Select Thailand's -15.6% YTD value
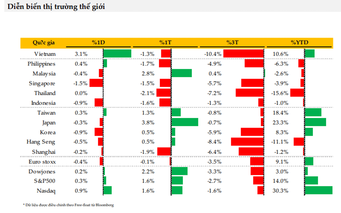This screenshot has height=213, width=341. [280, 93]
